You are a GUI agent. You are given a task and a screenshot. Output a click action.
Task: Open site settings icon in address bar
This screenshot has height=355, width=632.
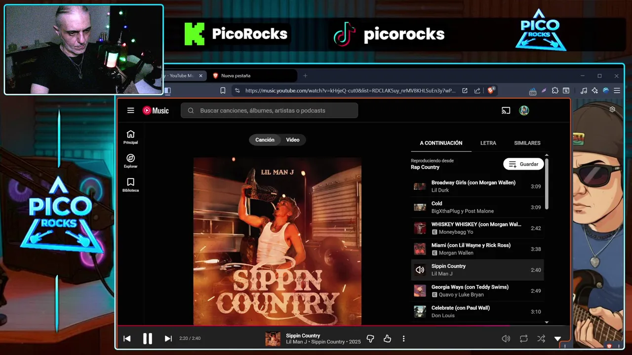point(237,91)
